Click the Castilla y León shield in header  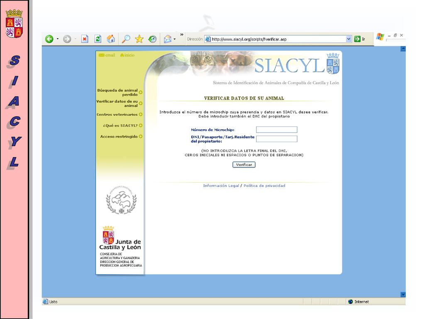point(333,64)
